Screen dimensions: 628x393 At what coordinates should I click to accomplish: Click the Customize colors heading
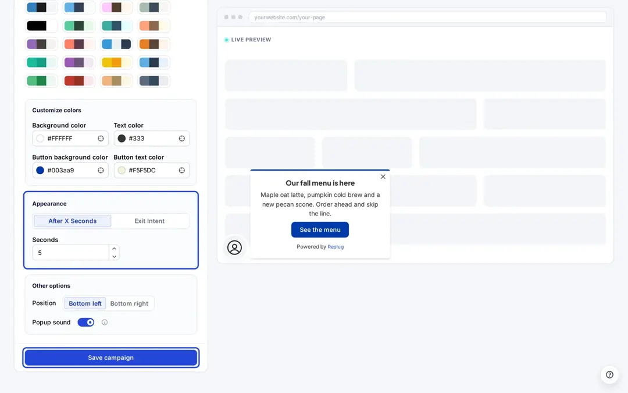point(56,110)
